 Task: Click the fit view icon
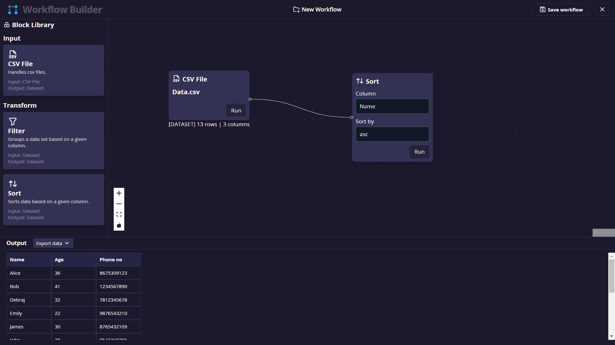[x=119, y=214]
